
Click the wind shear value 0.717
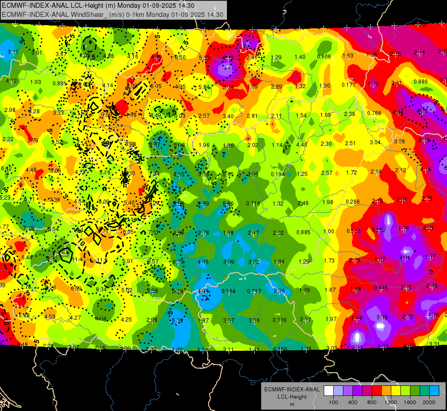[254, 291]
